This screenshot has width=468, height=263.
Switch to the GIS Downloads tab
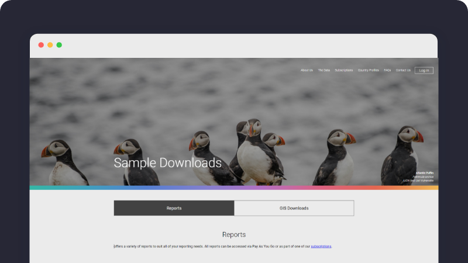click(x=294, y=208)
